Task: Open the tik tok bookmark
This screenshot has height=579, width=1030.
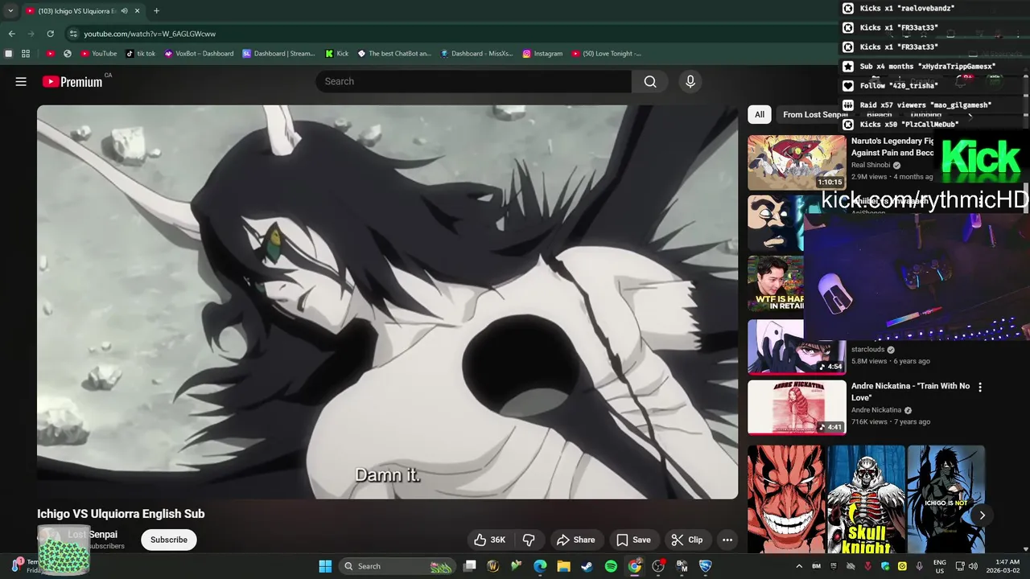Action: click(x=141, y=54)
